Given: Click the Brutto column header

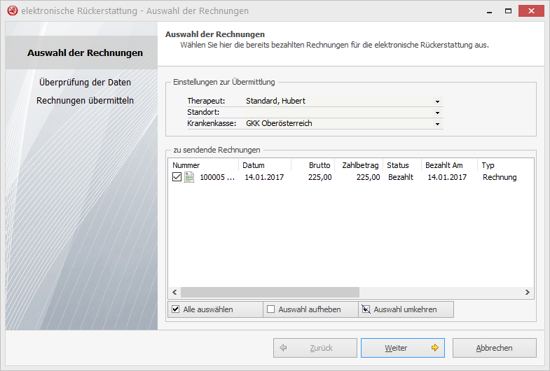Looking at the screenshot, I should point(313,165).
